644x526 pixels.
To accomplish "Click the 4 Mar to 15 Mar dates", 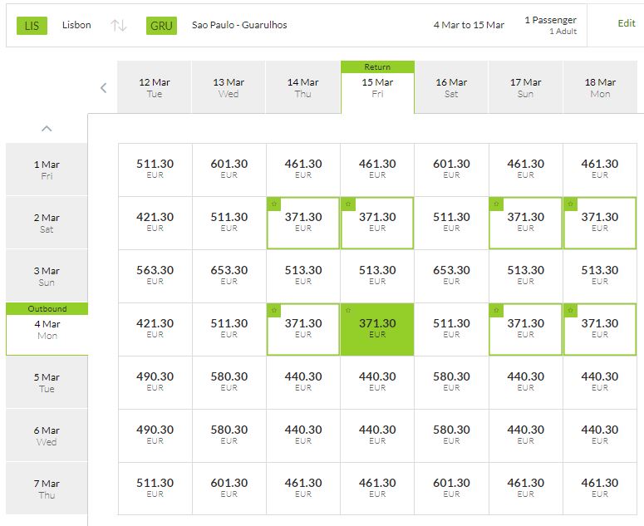I will (x=469, y=25).
